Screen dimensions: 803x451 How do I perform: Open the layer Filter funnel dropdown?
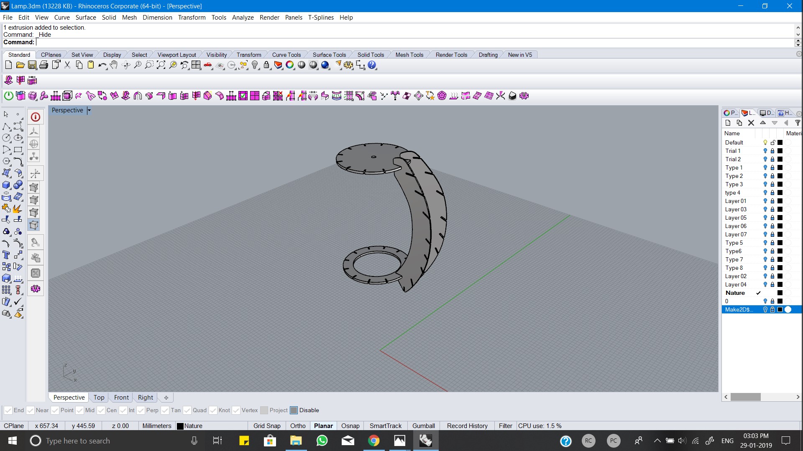(797, 123)
